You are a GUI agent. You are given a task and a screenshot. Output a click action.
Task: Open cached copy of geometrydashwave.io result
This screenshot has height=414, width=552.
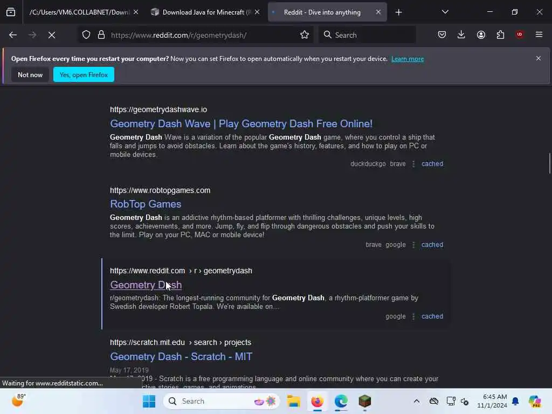[x=432, y=164]
